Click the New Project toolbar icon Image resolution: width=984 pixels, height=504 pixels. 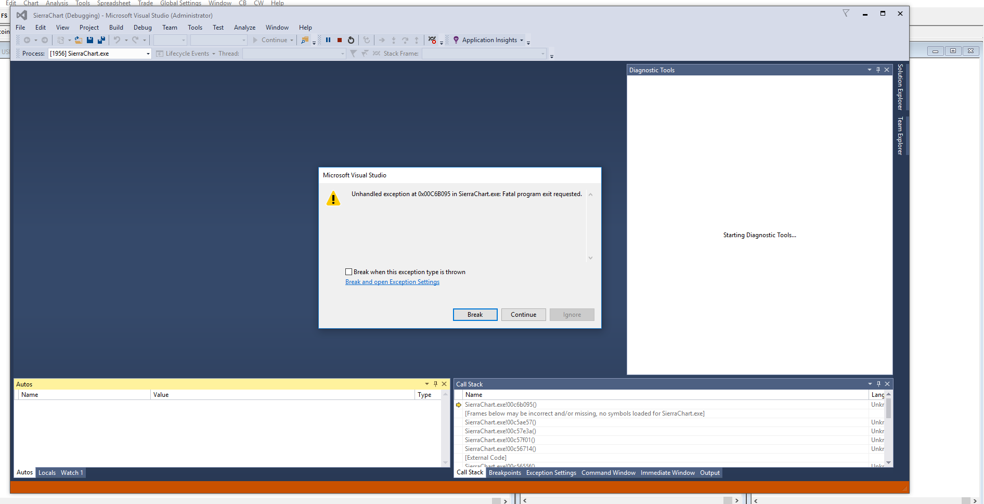point(61,40)
